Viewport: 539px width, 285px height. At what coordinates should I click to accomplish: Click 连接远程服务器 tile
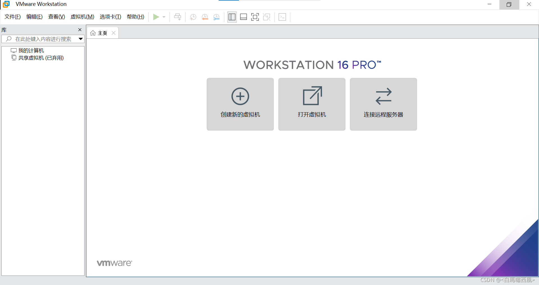click(x=383, y=104)
